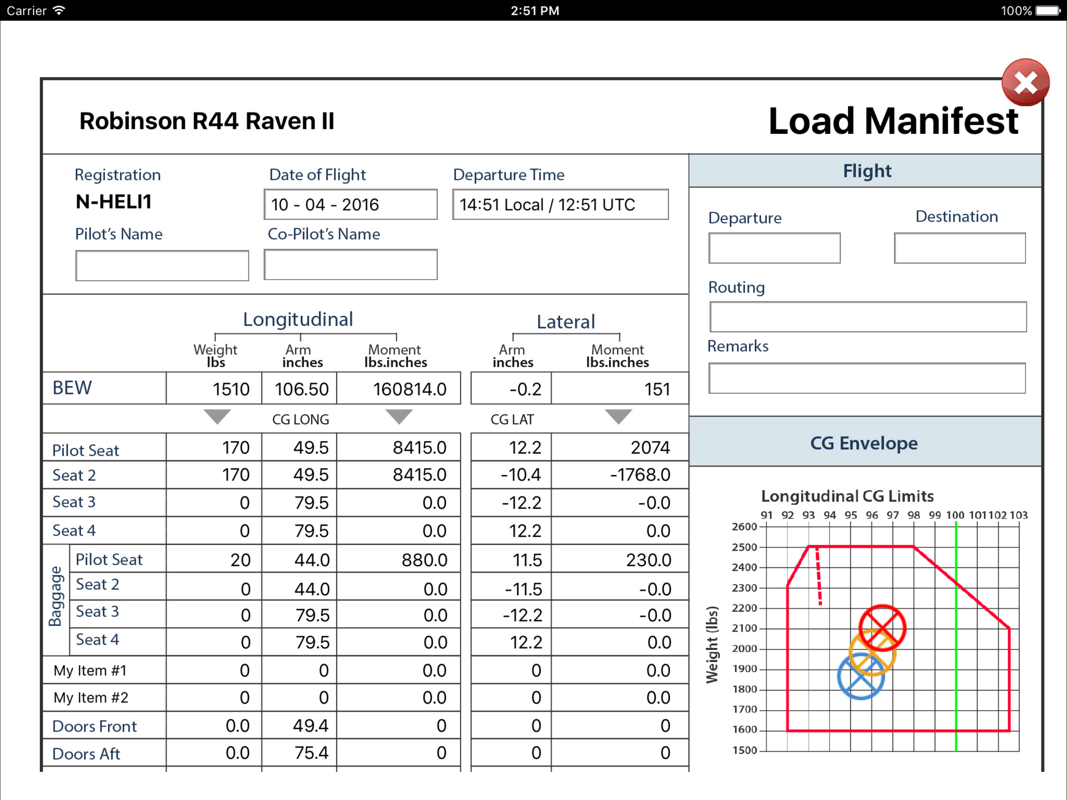Image resolution: width=1067 pixels, height=800 pixels.
Task: Tap the Doors Aft row label
Action: click(86, 754)
